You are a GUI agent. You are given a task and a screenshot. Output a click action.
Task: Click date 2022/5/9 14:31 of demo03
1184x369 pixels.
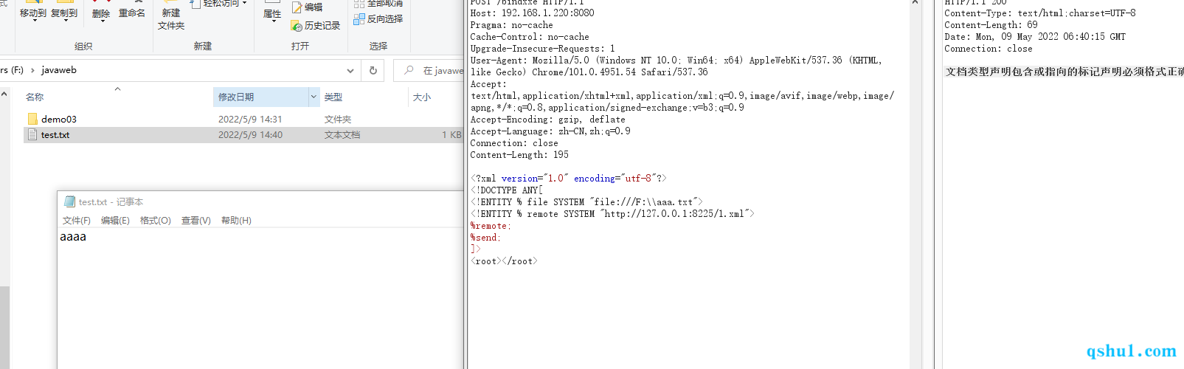pyautogui.click(x=250, y=119)
